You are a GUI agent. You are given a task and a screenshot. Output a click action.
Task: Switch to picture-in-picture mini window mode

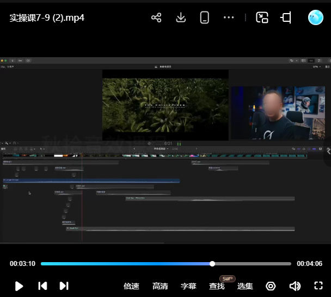tap(262, 17)
